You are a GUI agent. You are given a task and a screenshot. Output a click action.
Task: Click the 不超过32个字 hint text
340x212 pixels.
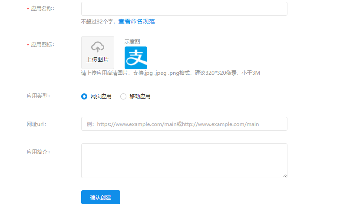(98, 21)
